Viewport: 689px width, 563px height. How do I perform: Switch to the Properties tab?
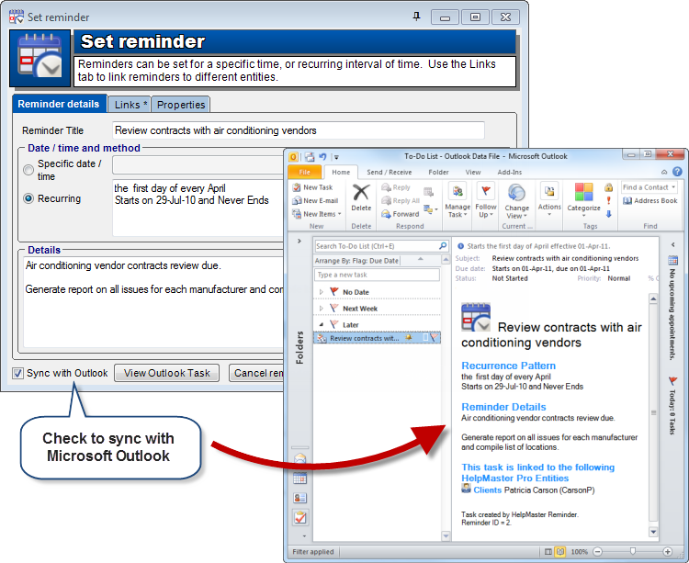[x=181, y=105]
